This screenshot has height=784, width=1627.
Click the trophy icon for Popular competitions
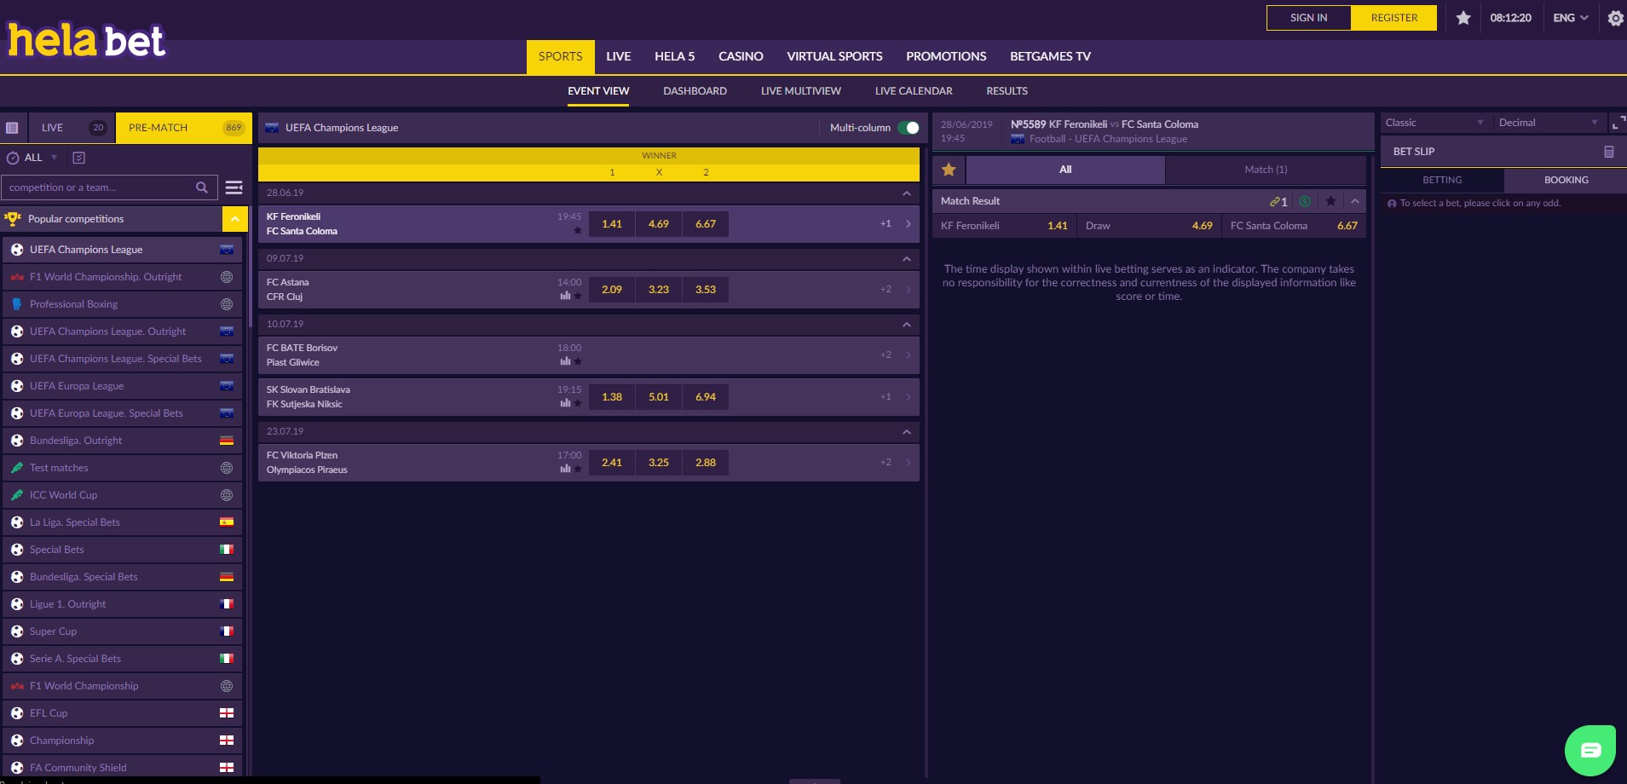[x=13, y=219]
